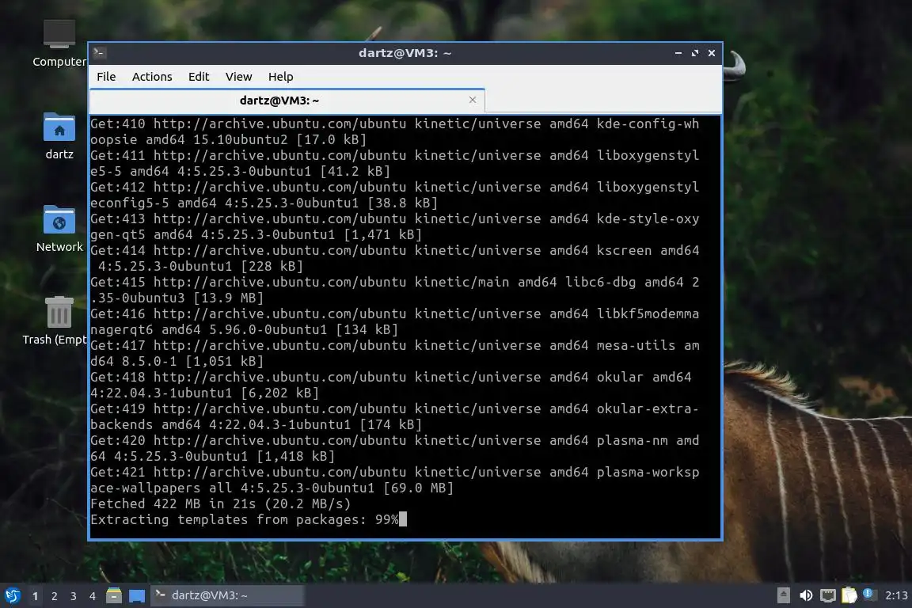
Task: Open the network connection tray icon
Action: (827, 595)
